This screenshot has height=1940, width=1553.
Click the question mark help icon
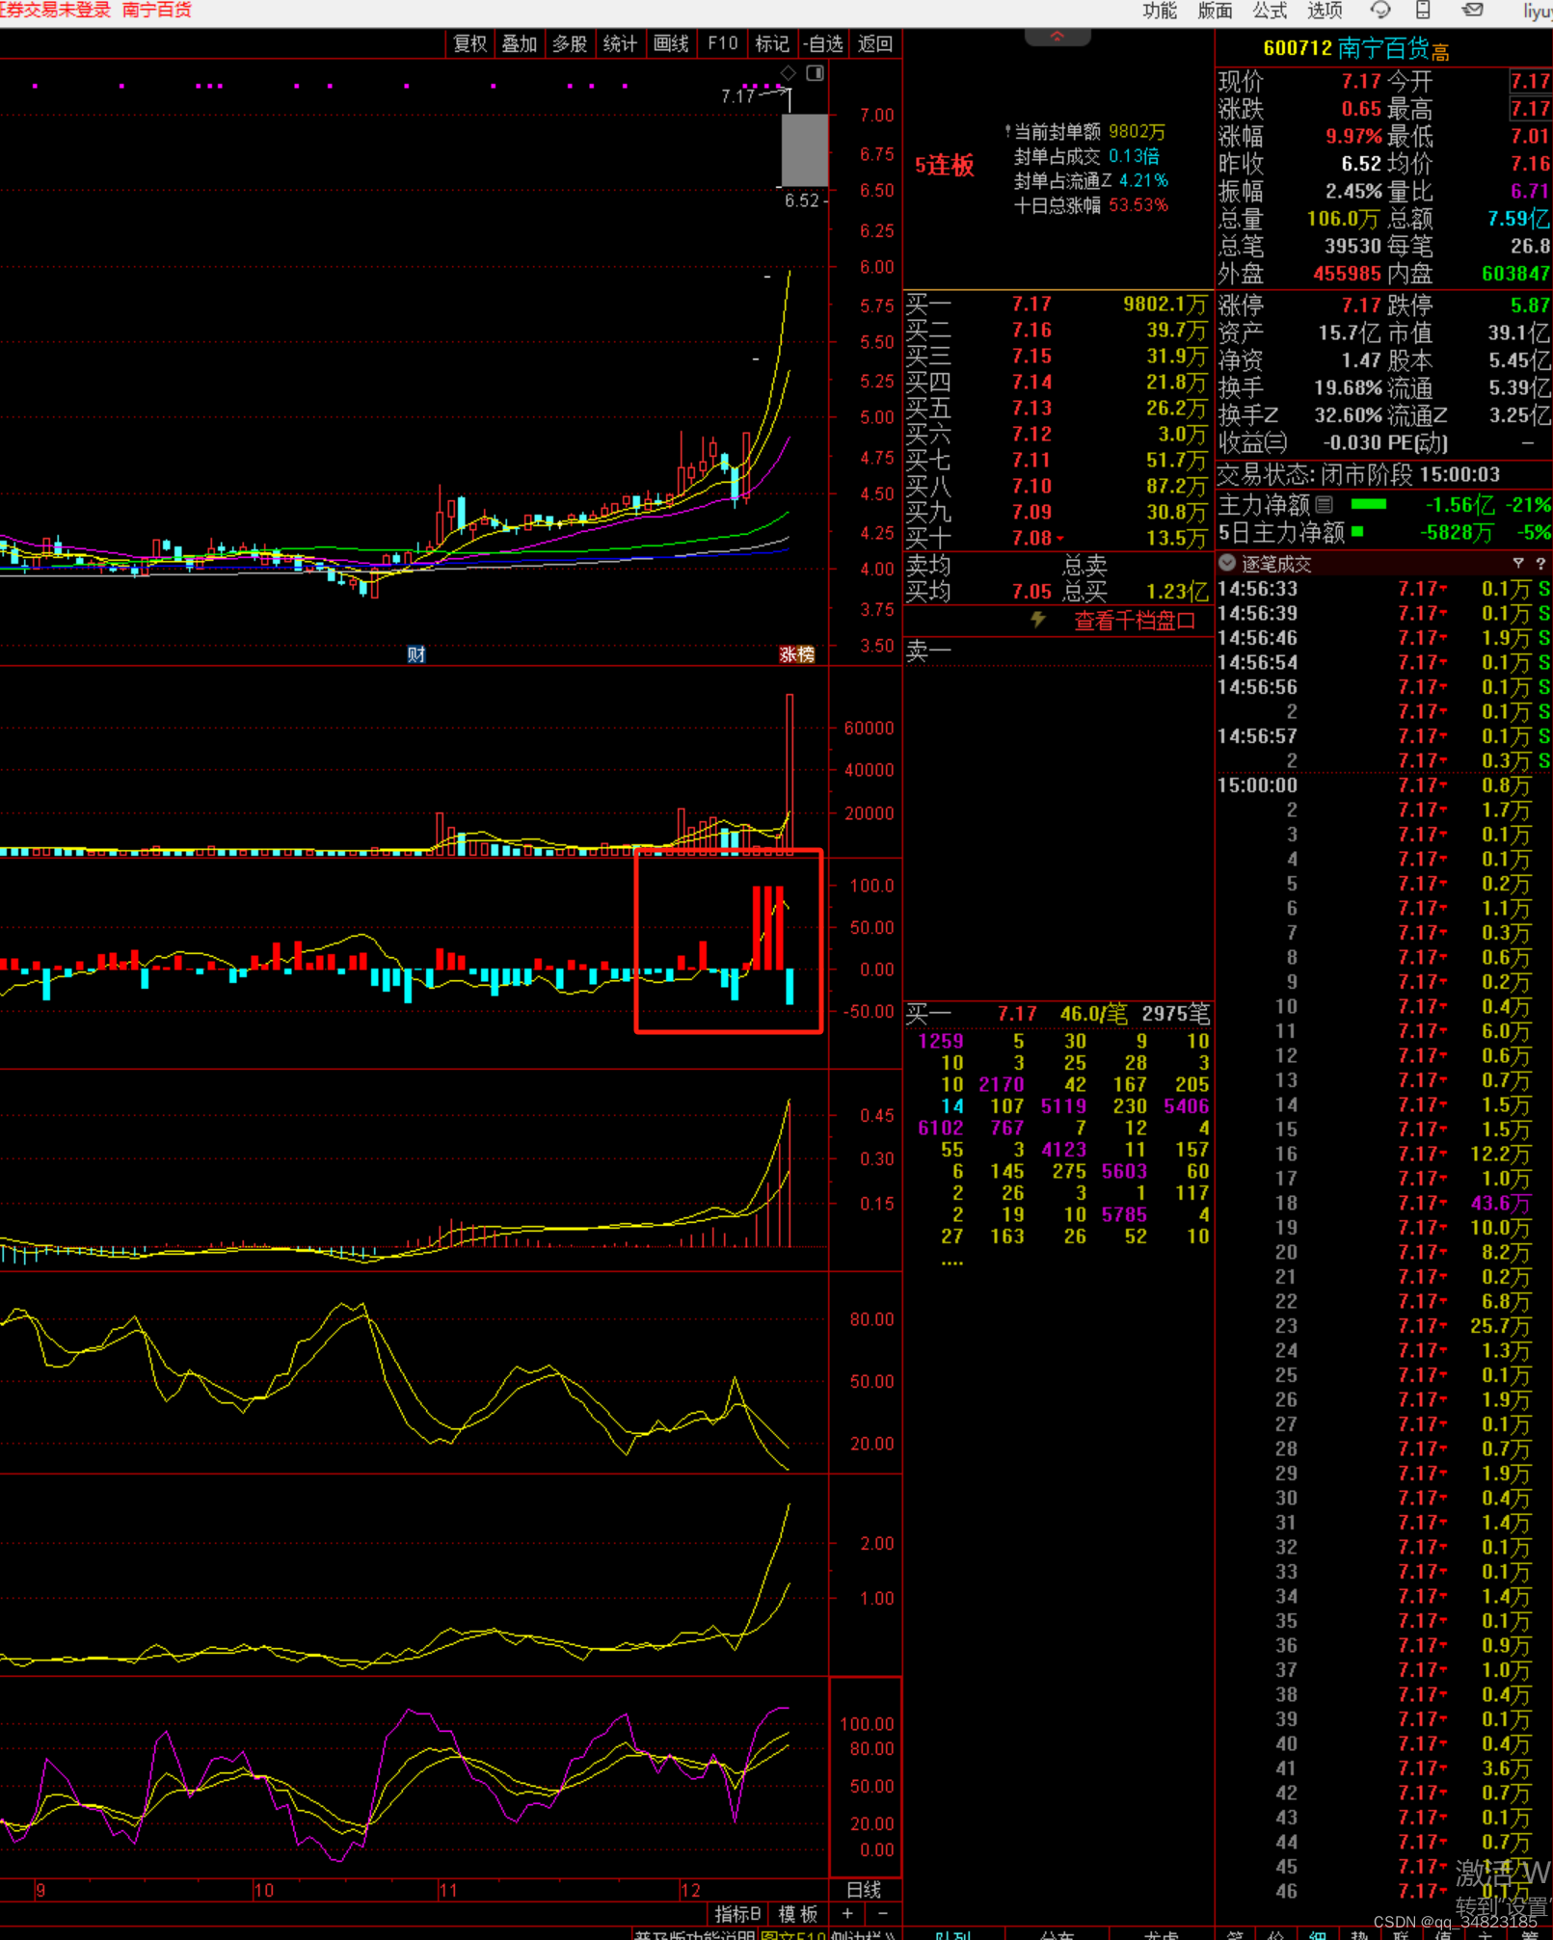[1540, 563]
